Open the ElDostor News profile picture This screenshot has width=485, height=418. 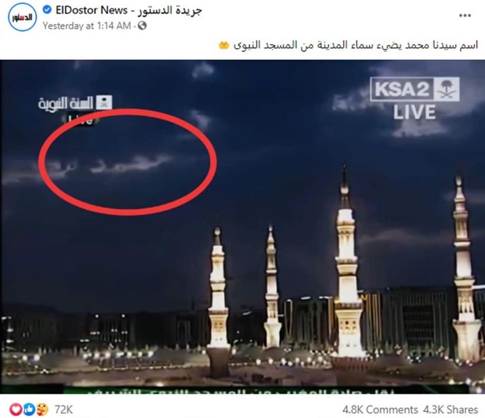pyautogui.click(x=23, y=17)
